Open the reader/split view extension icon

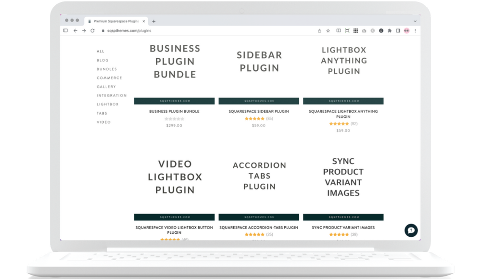(x=338, y=31)
